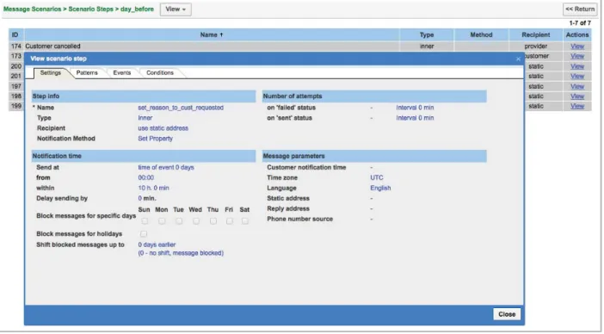Open Message Scenarios breadcrumb link

coord(32,9)
